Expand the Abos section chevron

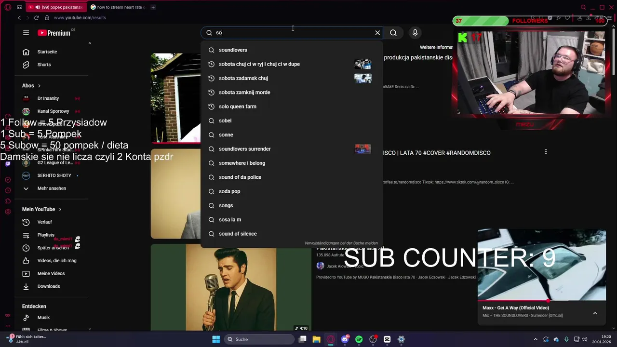coord(39,86)
